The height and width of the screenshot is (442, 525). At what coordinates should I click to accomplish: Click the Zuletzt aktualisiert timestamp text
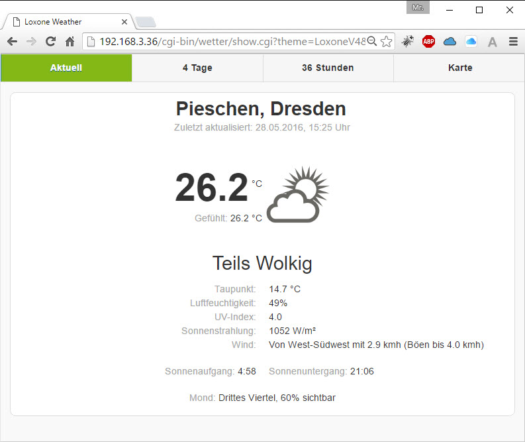click(x=262, y=127)
